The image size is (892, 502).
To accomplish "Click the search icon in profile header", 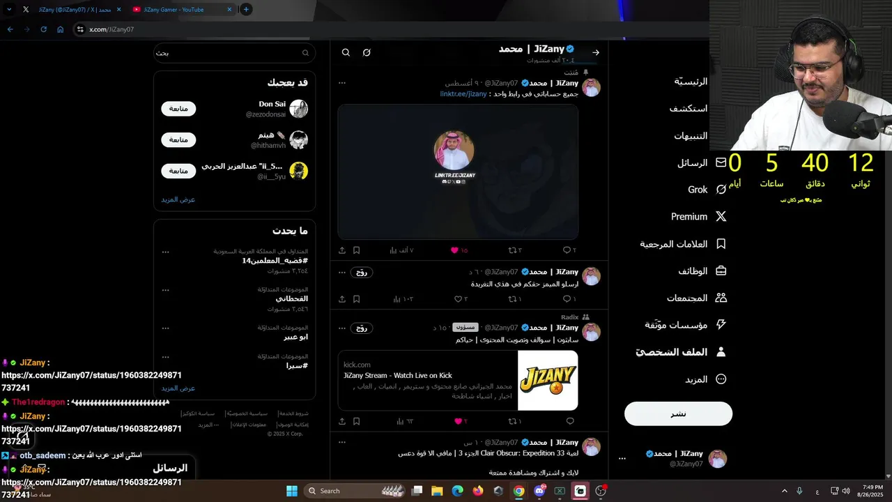I will click(x=346, y=52).
